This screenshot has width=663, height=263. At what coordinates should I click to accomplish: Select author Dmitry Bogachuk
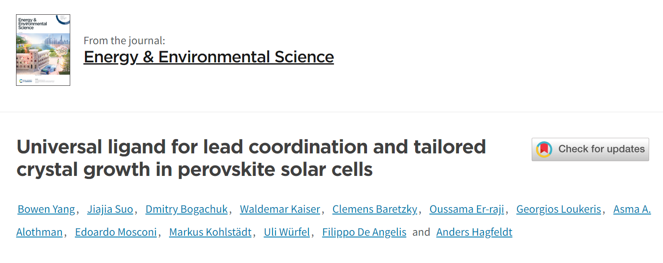[x=186, y=209]
